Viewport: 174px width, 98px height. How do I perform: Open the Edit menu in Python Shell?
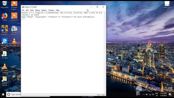pyautogui.click(x=27, y=10)
